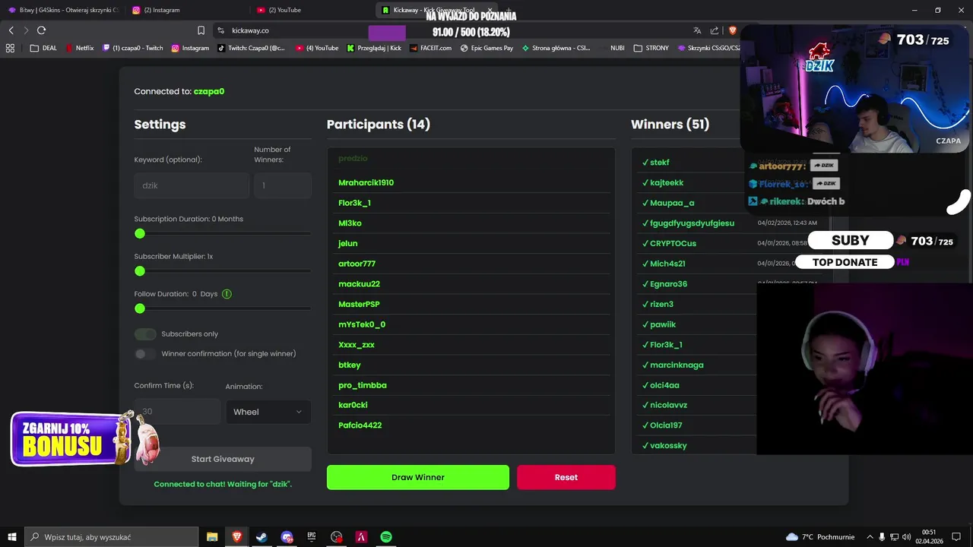Open the Animation Wheel dropdown
Image resolution: width=973 pixels, height=547 pixels.
point(268,412)
